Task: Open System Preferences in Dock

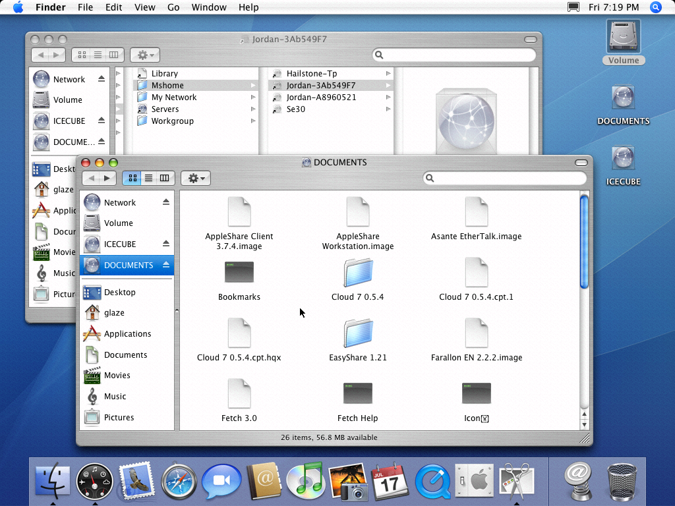Action: [475, 480]
